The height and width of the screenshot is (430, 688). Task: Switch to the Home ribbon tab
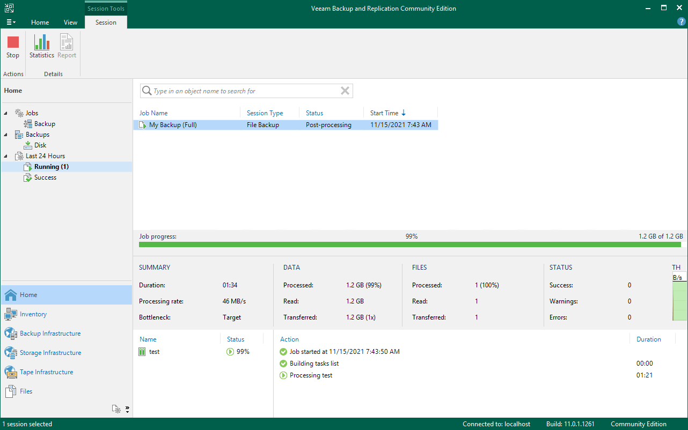[40, 23]
